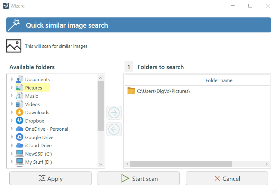This screenshot has height=194, width=277.
Task: Select C:\Users\DigVo\Pictures\ in search list
Action: tap(163, 91)
